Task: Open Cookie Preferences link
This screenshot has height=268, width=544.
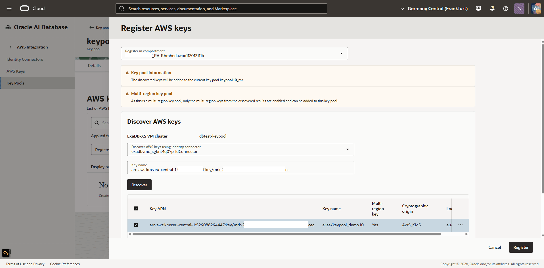Action: tap(65, 264)
